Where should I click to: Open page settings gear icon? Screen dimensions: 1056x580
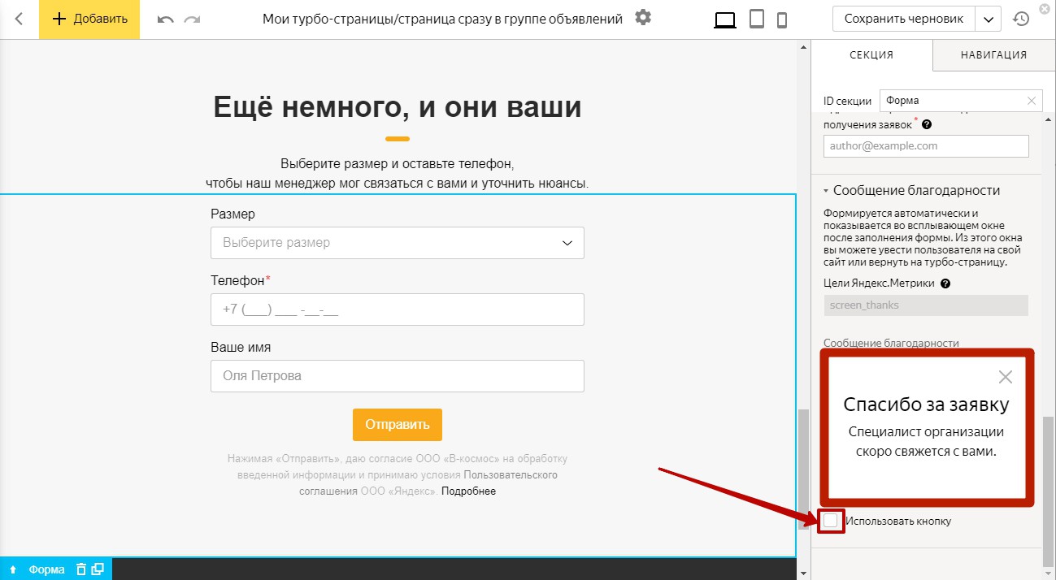tap(643, 17)
